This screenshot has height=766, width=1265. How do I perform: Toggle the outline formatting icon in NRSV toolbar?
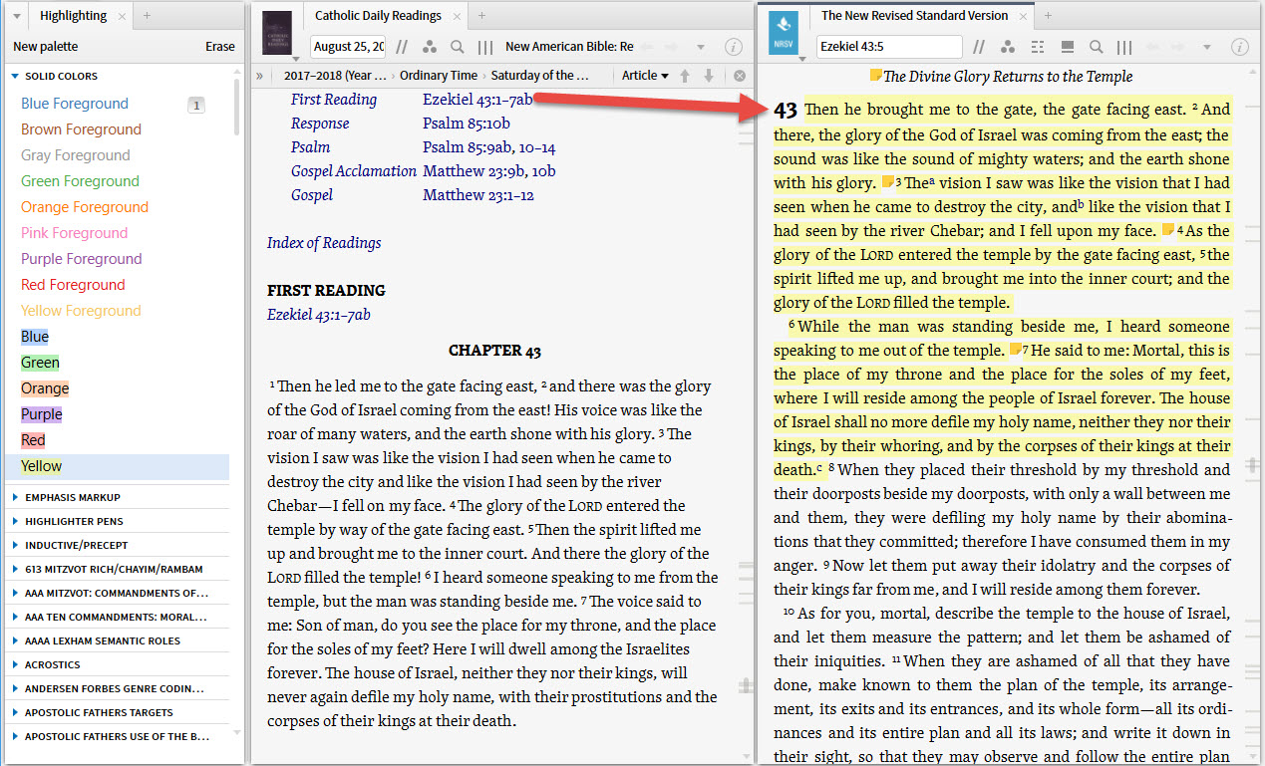click(1037, 47)
